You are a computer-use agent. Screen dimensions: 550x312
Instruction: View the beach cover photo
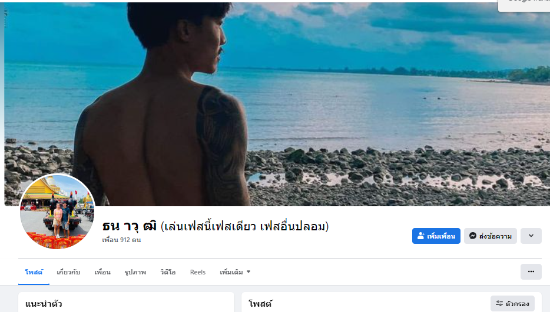(x=277, y=104)
